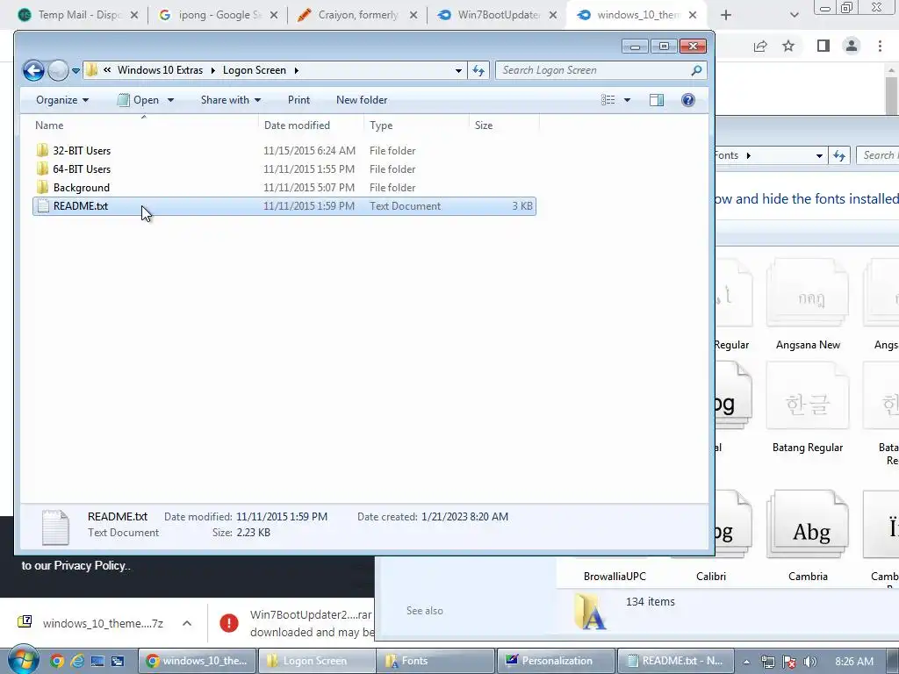899x674 pixels.
Task: Sort by the Name column header
Action: (143, 125)
